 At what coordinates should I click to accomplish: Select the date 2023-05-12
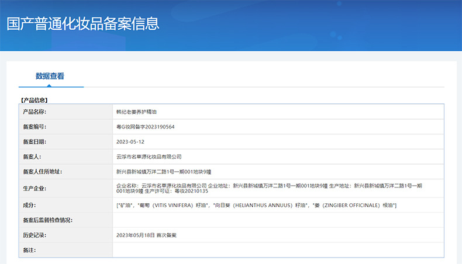(x=130, y=142)
